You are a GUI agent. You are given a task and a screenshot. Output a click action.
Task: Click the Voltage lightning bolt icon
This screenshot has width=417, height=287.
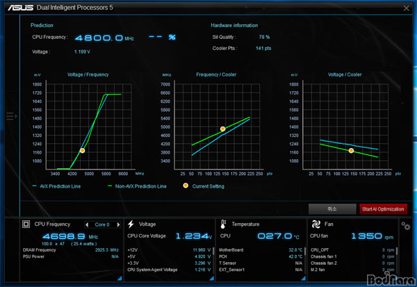[x=131, y=224]
